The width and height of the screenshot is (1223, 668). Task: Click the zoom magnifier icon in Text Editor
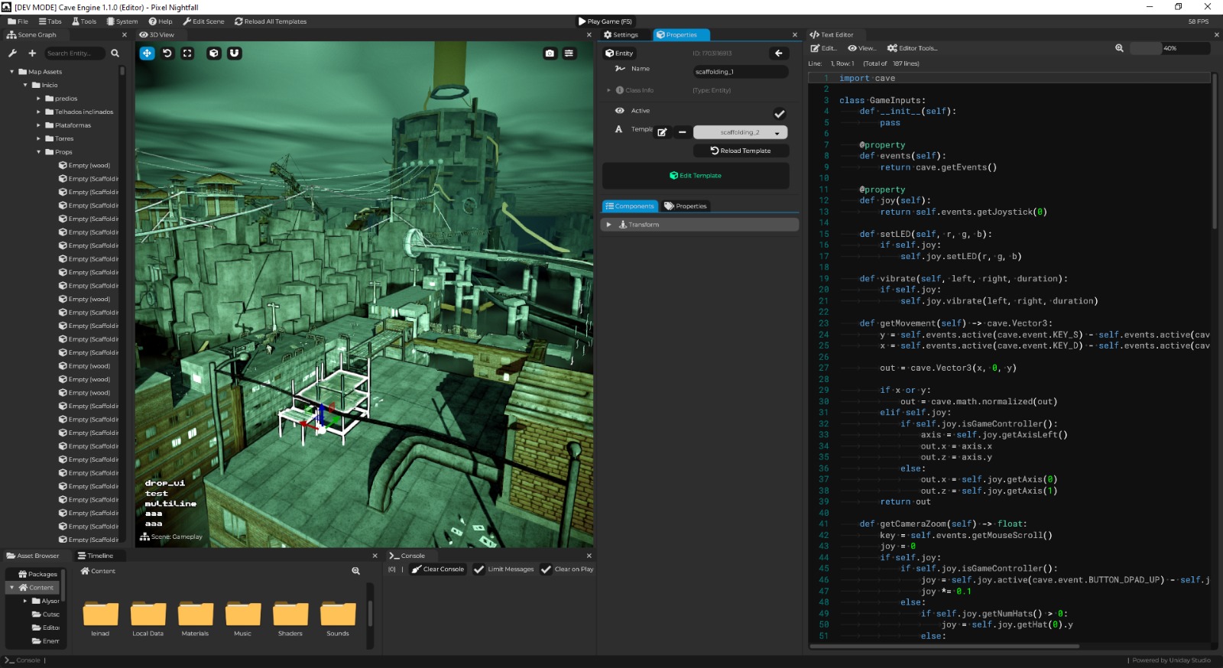1119,48
